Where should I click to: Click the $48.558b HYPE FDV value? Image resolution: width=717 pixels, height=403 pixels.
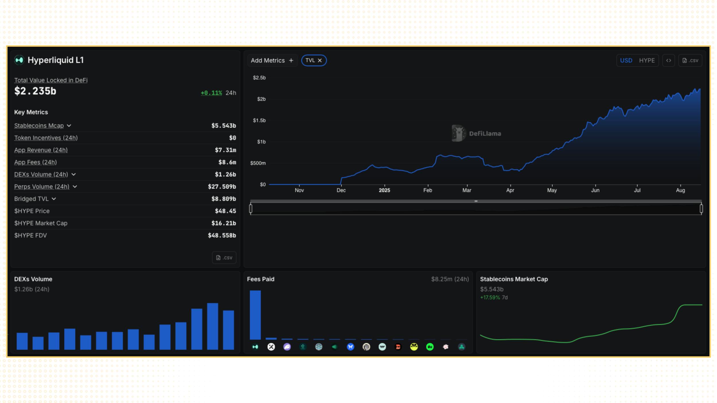click(x=222, y=235)
